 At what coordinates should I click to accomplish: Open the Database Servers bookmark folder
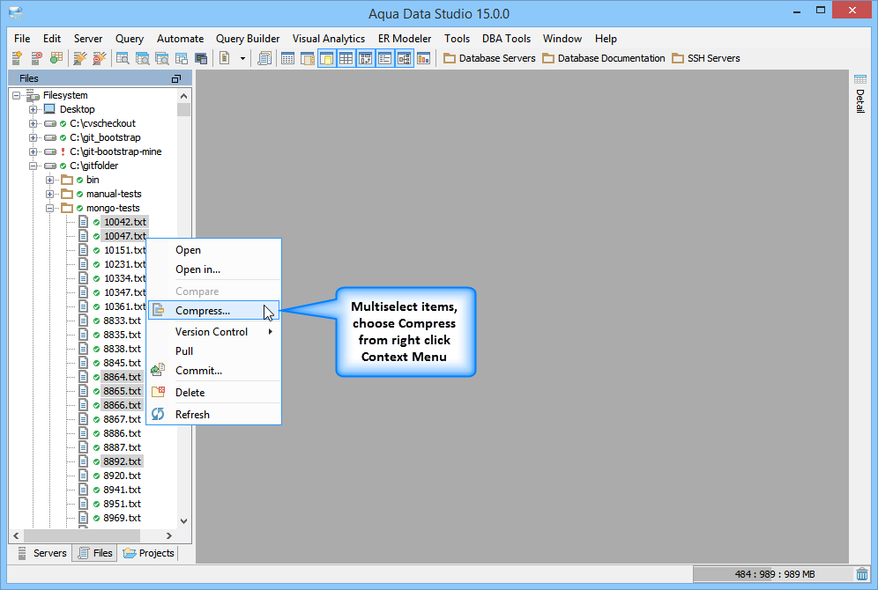[489, 58]
